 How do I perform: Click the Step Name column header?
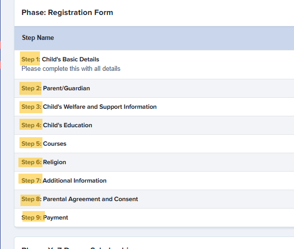pyautogui.click(x=38, y=38)
